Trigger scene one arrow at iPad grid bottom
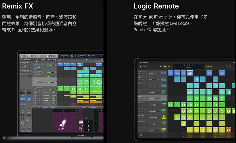236x143 pixels. [x=171, y=134]
